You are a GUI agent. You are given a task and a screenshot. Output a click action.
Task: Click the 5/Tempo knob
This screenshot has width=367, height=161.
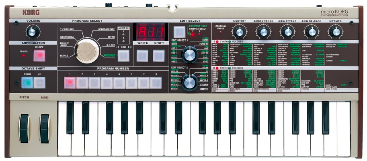click(x=335, y=31)
